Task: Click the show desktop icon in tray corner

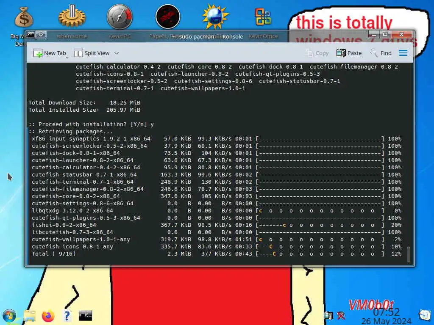Action: click(x=425, y=315)
